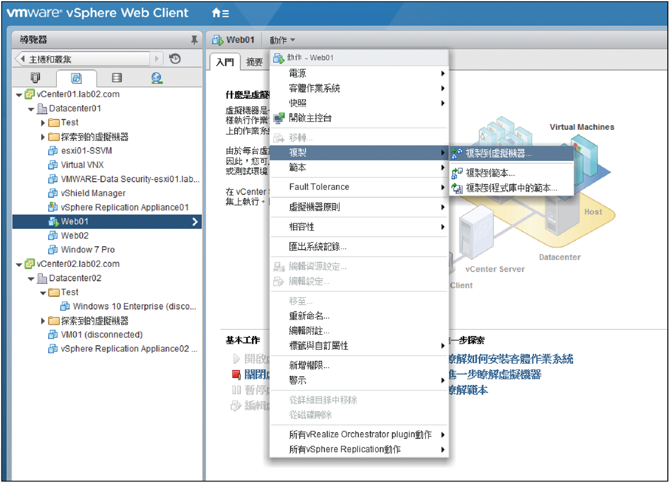Choose 開啟主控台 from the menu

click(359, 118)
